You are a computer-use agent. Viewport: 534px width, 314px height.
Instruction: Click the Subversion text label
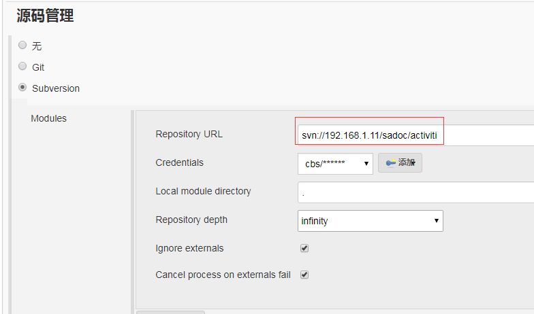(56, 88)
